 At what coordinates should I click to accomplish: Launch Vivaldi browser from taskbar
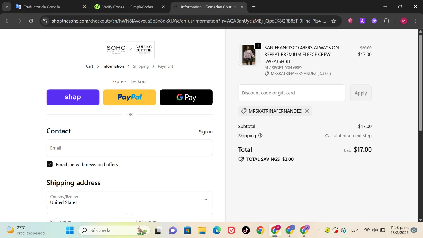[231, 230]
